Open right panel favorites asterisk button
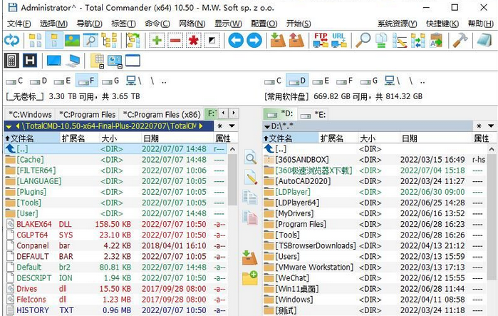Screen dimensions: 498x316 (x=479, y=126)
